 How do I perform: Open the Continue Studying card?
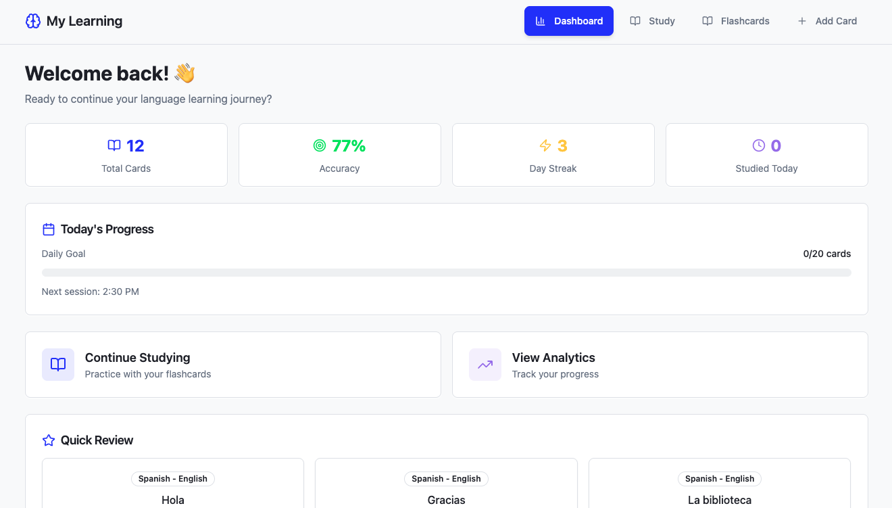(x=232, y=365)
